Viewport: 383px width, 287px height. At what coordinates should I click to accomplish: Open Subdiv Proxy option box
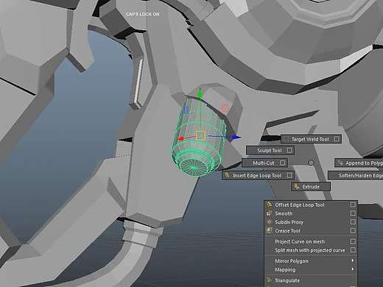353,222
